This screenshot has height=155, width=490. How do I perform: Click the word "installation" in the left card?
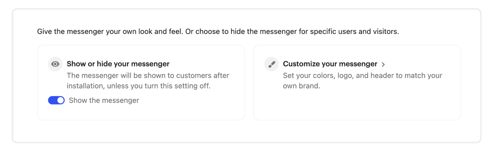coord(85,86)
